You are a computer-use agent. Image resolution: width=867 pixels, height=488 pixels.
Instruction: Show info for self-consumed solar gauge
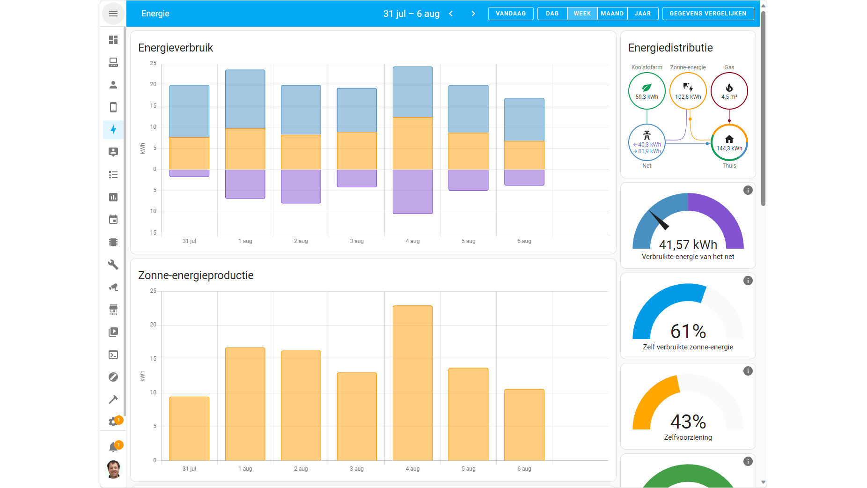pos(748,281)
